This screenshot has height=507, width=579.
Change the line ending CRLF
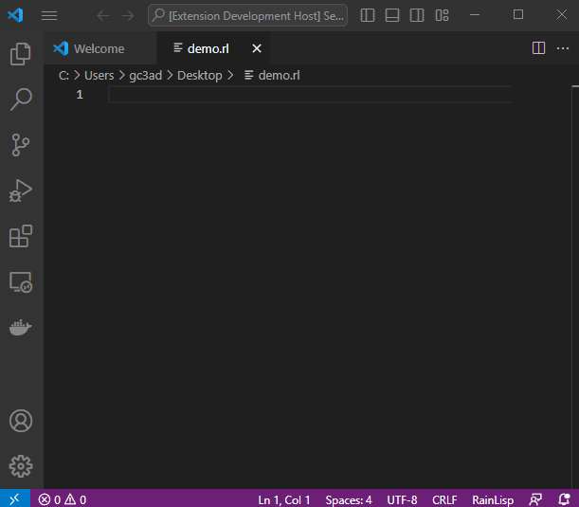pos(444,499)
